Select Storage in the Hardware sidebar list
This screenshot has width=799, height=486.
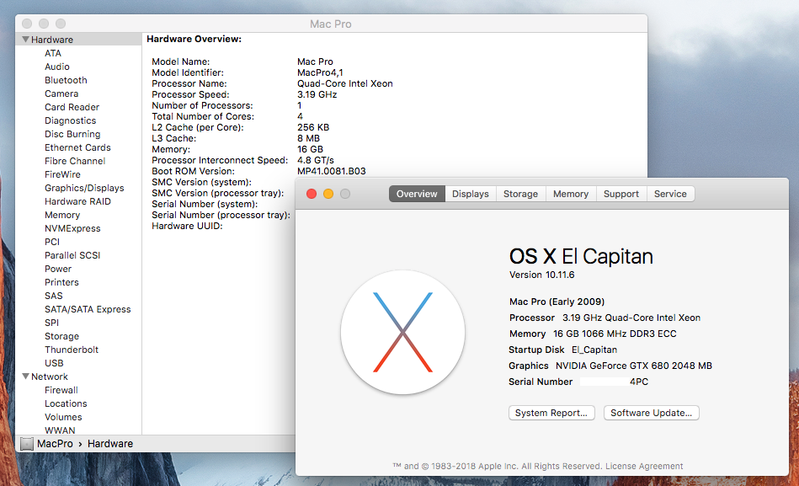(61, 337)
